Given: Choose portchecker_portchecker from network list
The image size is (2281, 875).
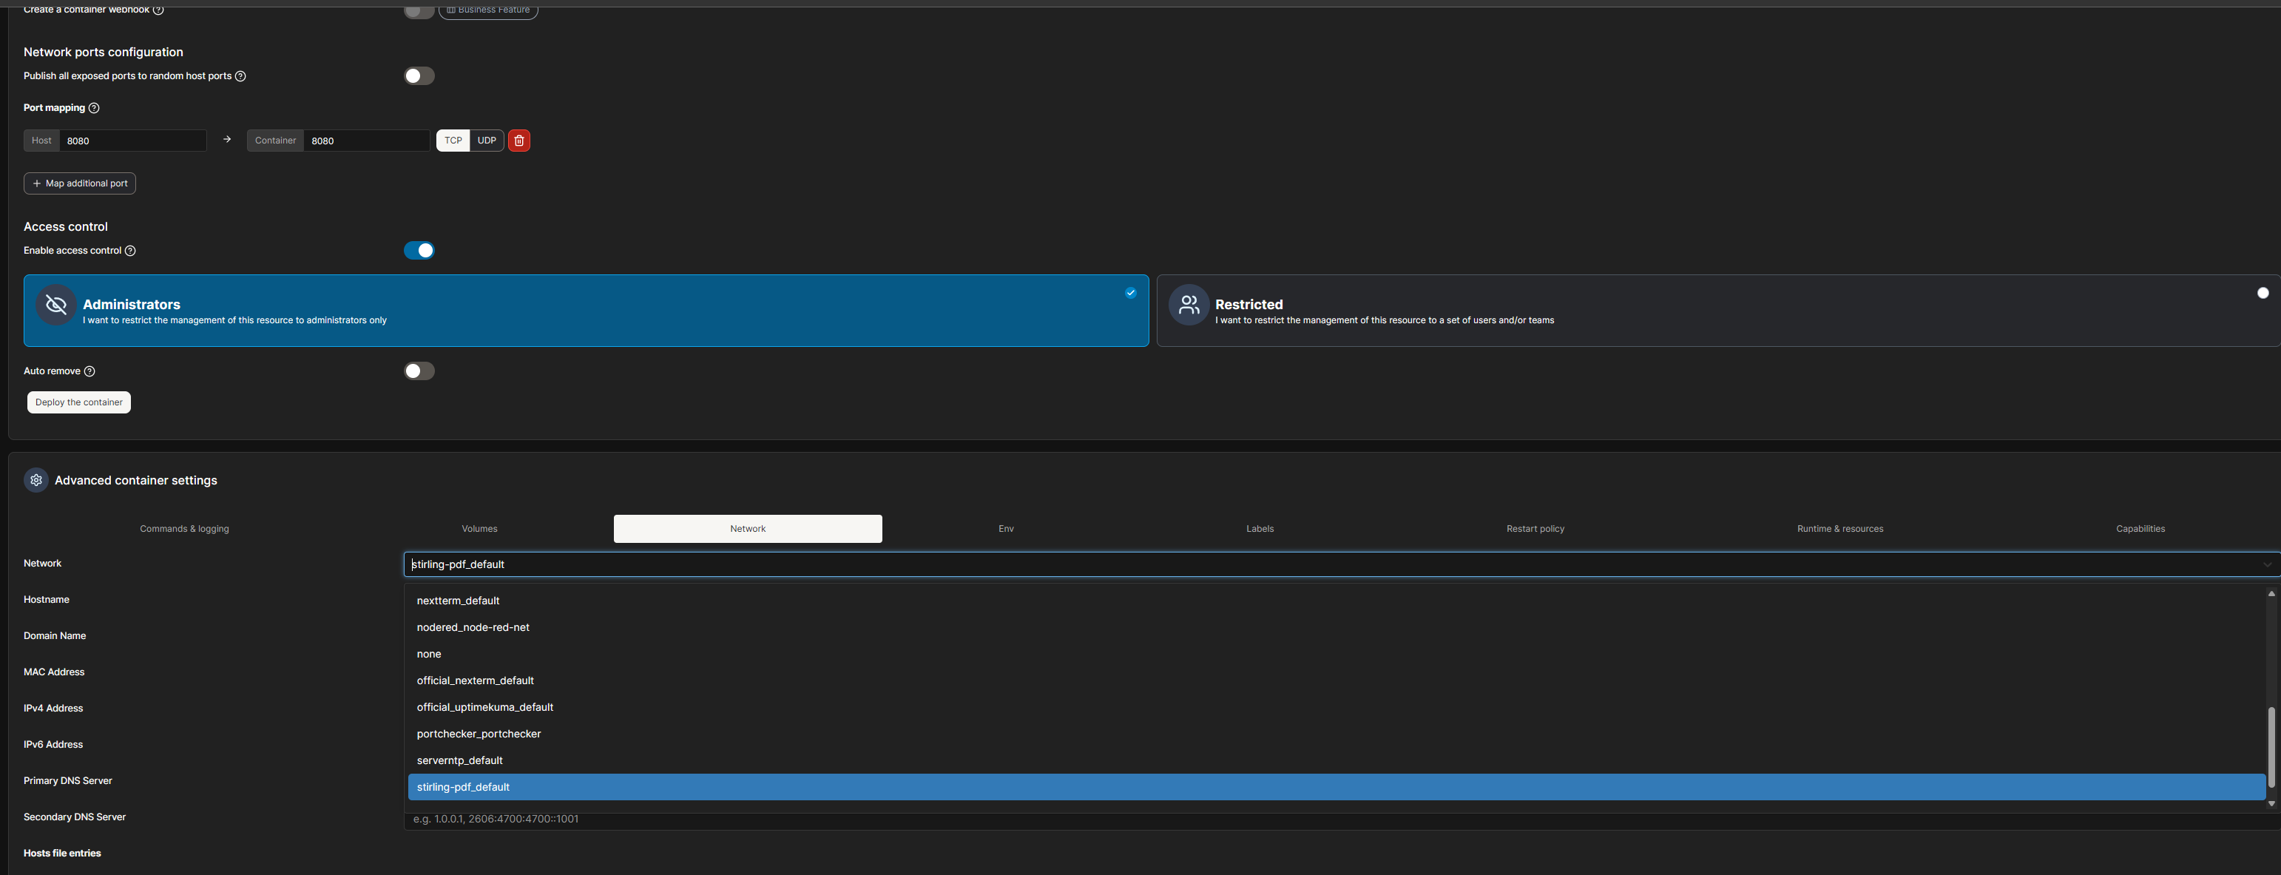Looking at the screenshot, I should [478, 733].
